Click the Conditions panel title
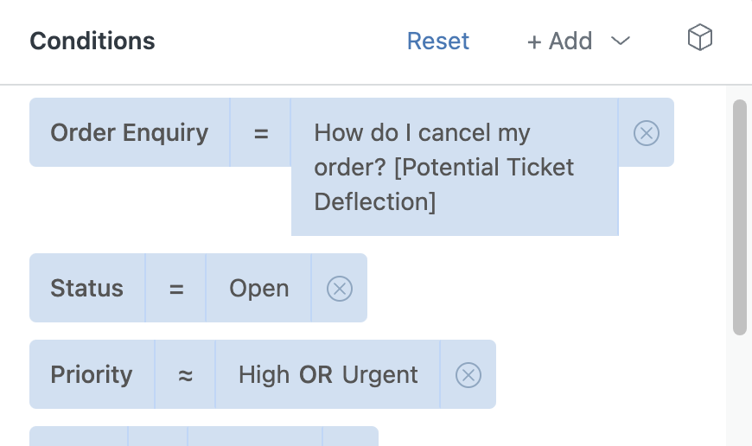752x446 pixels. [x=92, y=41]
